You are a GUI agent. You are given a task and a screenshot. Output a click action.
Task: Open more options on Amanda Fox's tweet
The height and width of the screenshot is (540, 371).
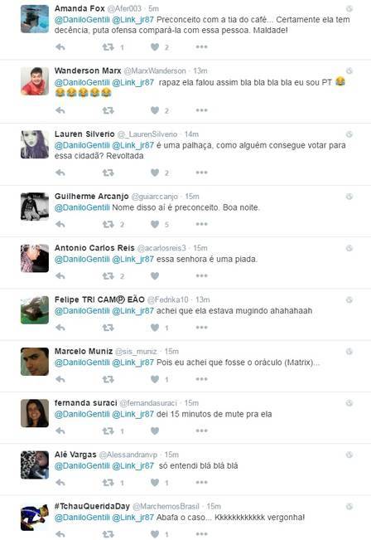(x=201, y=46)
